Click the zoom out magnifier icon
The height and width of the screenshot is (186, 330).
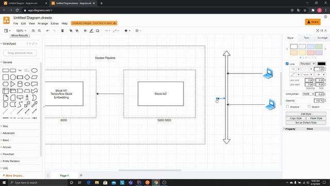click(x=39, y=31)
